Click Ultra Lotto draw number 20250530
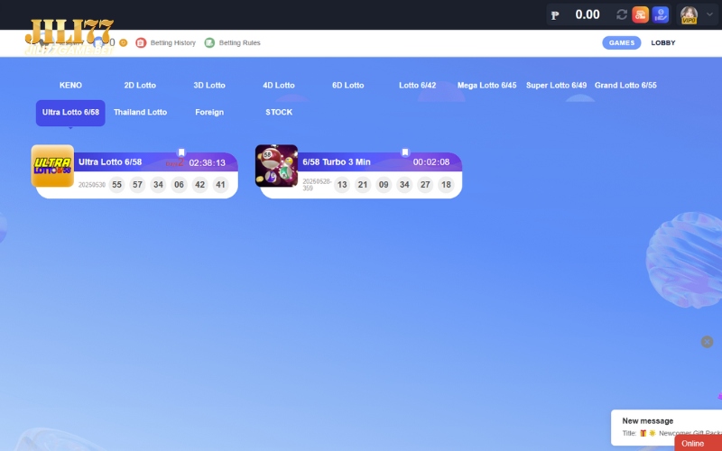 coord(92,185)
